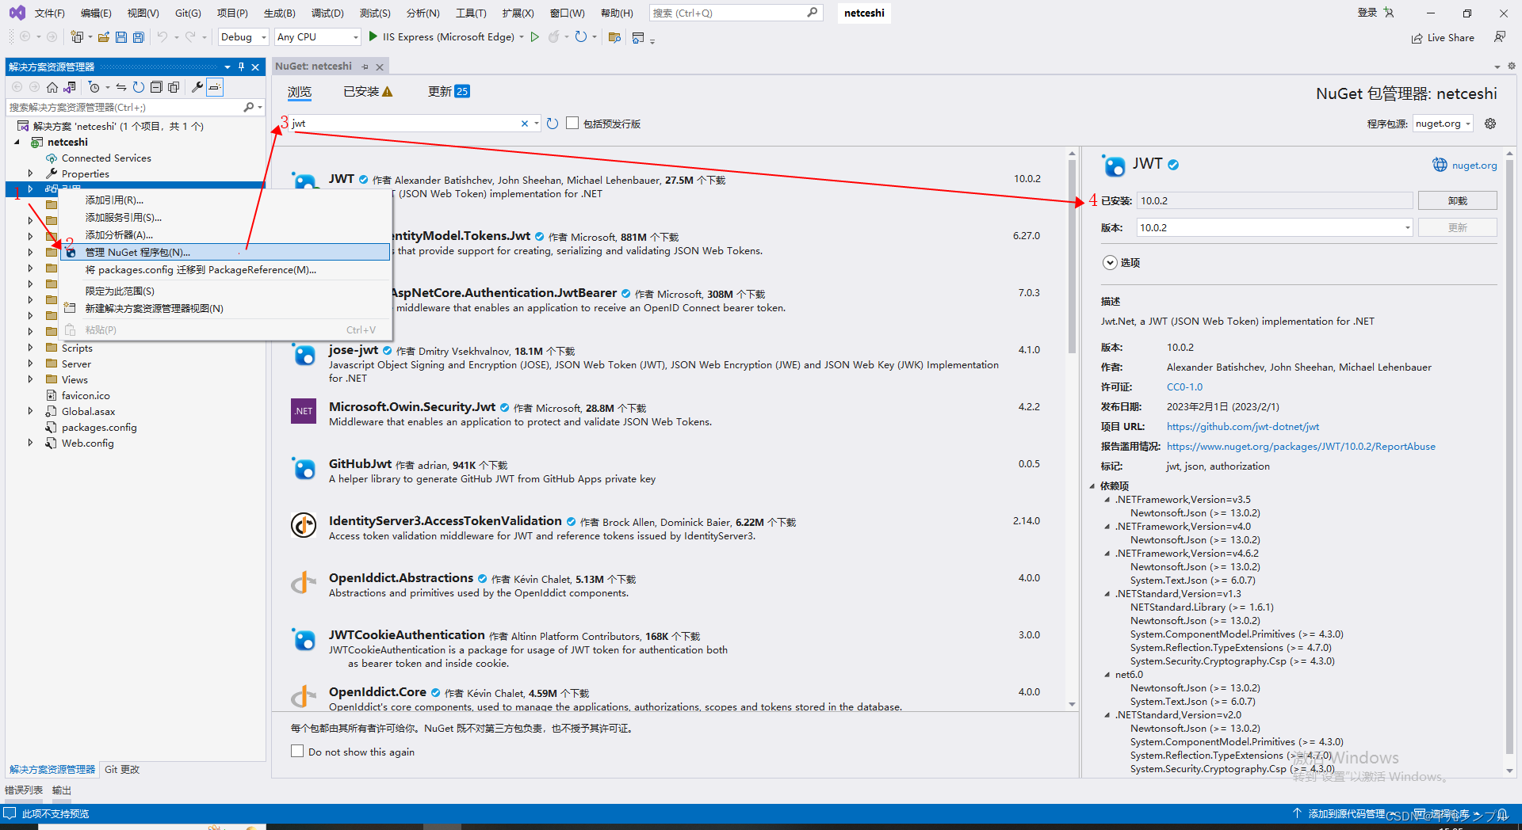
Task: Switch to the 已安装 tab
Action: pyautogui.click(x=368, y=92)
